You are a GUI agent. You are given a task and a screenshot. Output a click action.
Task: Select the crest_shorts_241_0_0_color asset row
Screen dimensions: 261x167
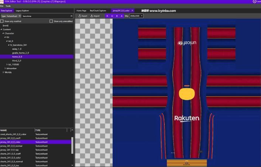click(x=35, y=134)
